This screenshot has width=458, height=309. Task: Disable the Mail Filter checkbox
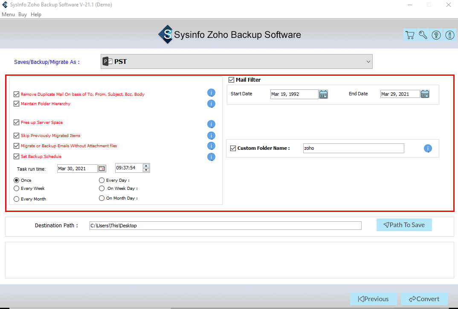232,80
